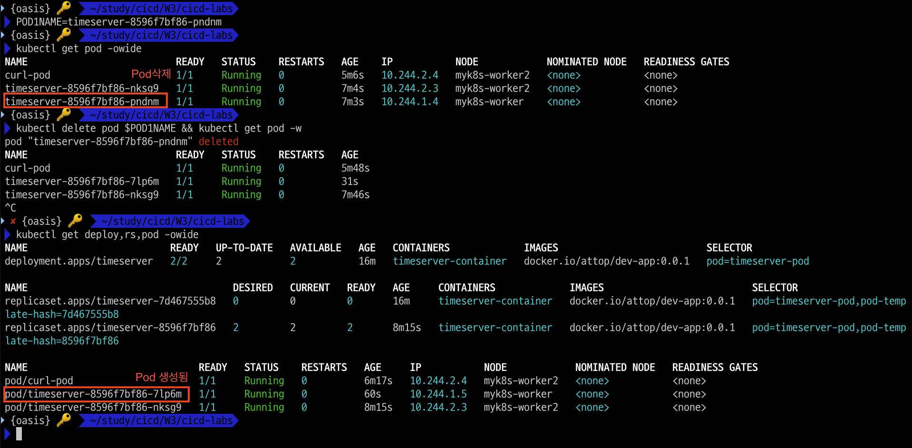Screen dimensions: 912x448
Task: Click the age value "7m3s"
Action: pyautogui.click(x=352, y=102)
